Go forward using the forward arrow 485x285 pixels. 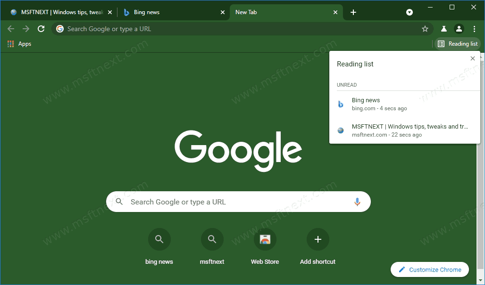click(26, 29)
